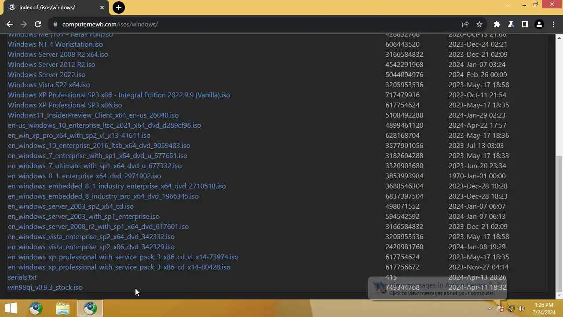The image size is (563, 317).
Task: Click file size 498071552
Action: tap(402, 206)
